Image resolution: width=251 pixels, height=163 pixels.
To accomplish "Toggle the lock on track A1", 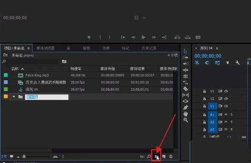I will 205,115.
